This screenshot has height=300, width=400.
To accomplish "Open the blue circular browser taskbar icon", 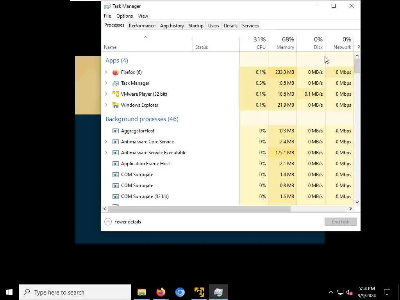I will (180, 292).
